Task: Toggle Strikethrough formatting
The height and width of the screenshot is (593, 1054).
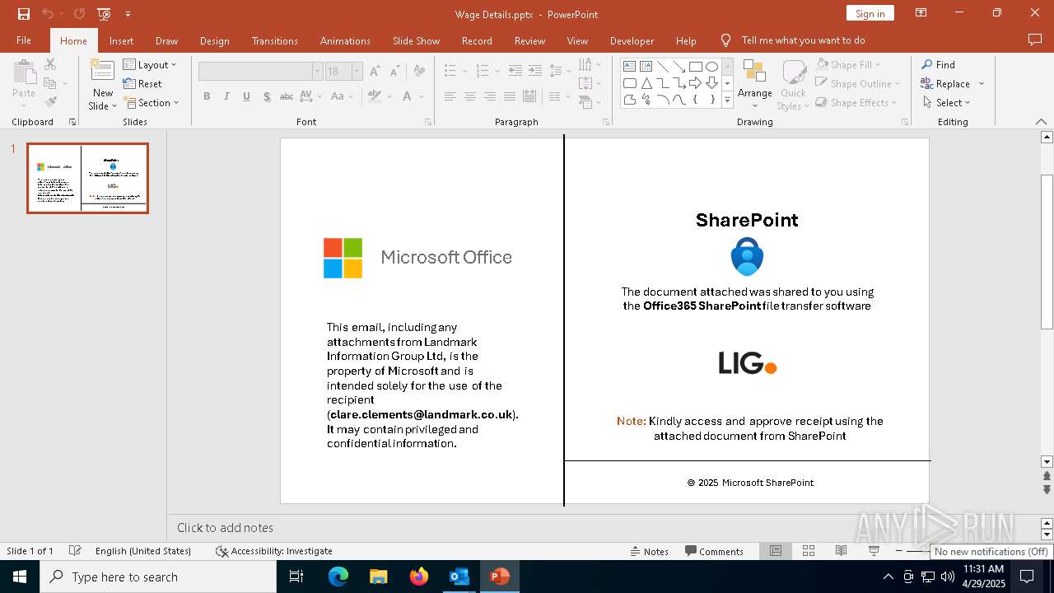Action: click(287, 96)
